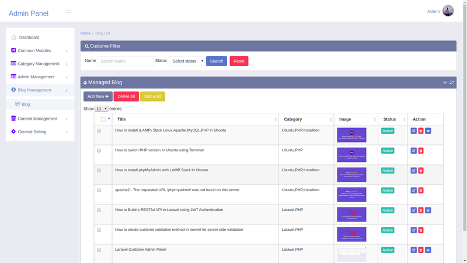
Task: Edit the switch PHP version blog
Action: click(414, 151)
